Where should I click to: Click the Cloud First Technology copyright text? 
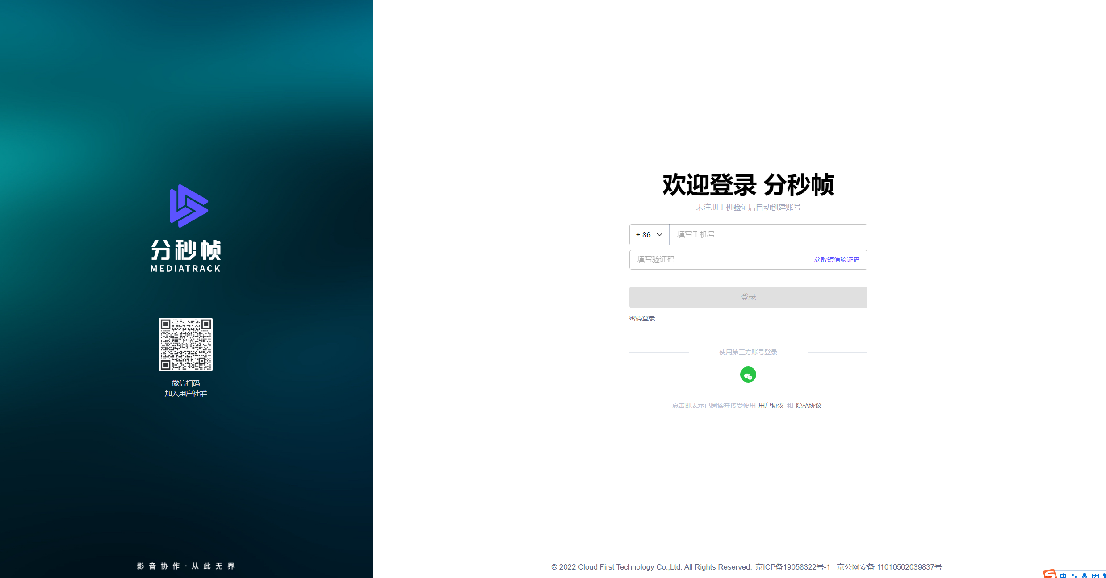(652, 567)
